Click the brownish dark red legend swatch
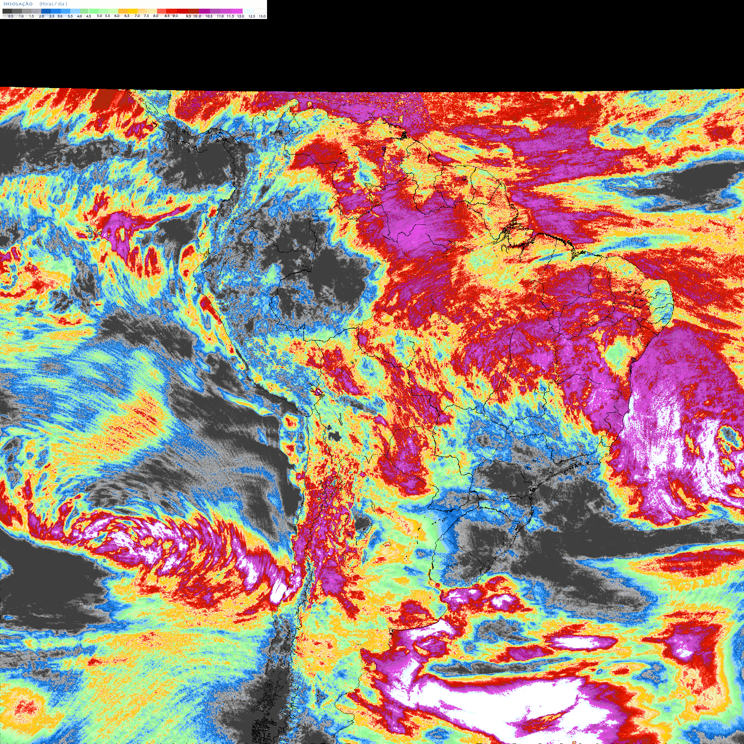This screenshot has width=744, height=744. pos(193,11)
